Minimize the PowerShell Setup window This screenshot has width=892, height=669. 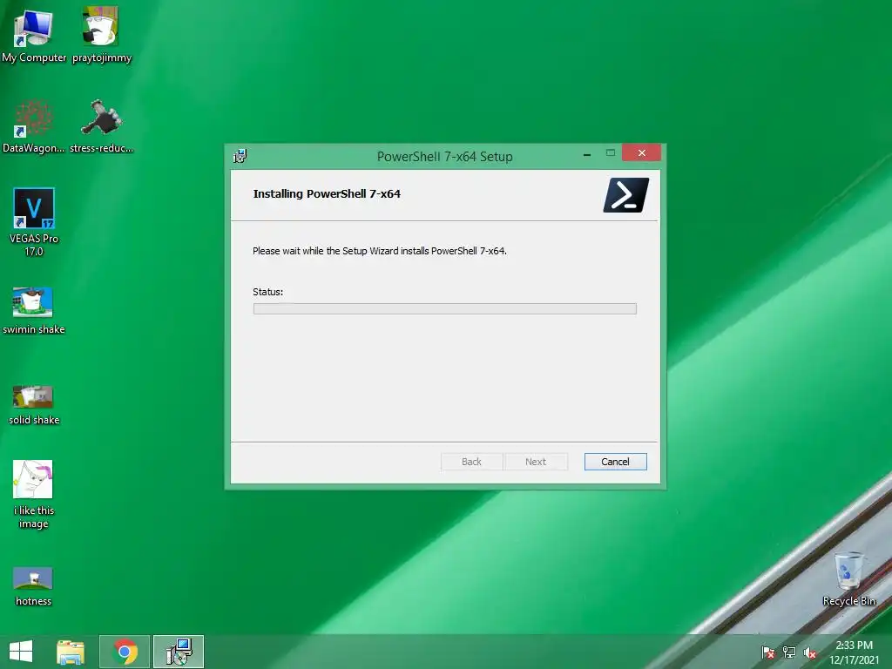(x=587, y=153)
